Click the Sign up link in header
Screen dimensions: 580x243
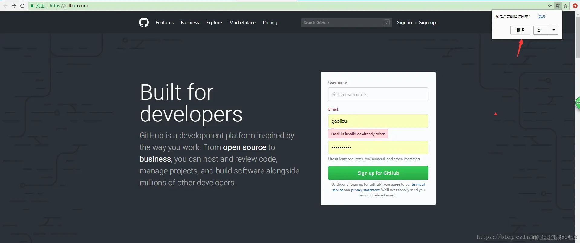click(x=427, y=23)
